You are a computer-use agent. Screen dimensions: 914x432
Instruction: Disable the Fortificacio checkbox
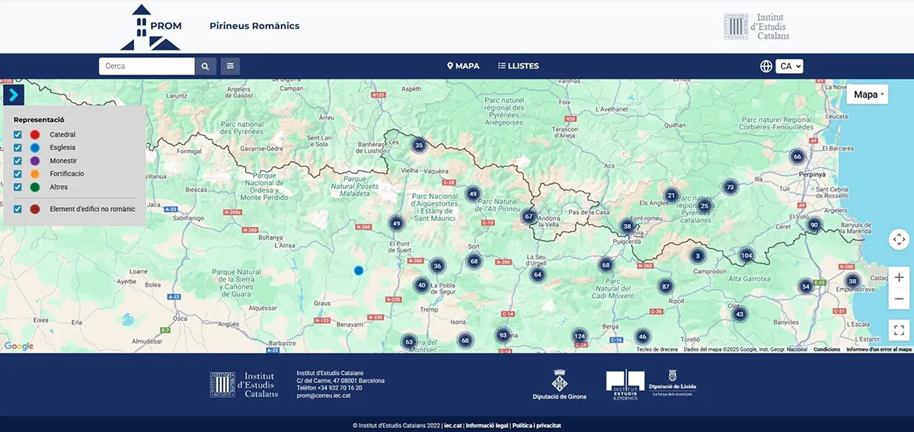coord(18,174)
